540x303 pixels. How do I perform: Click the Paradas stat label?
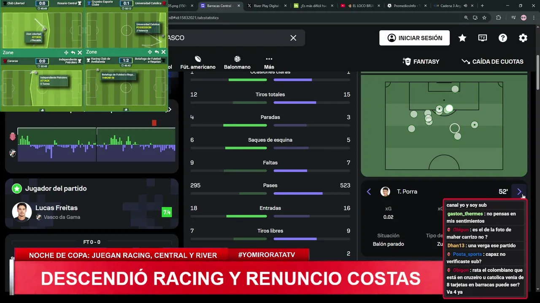pyautogui.click(x=270, y=117)
